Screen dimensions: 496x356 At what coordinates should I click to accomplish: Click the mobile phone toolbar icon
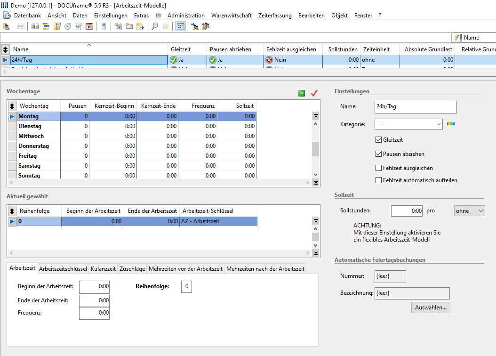[104, 26]
